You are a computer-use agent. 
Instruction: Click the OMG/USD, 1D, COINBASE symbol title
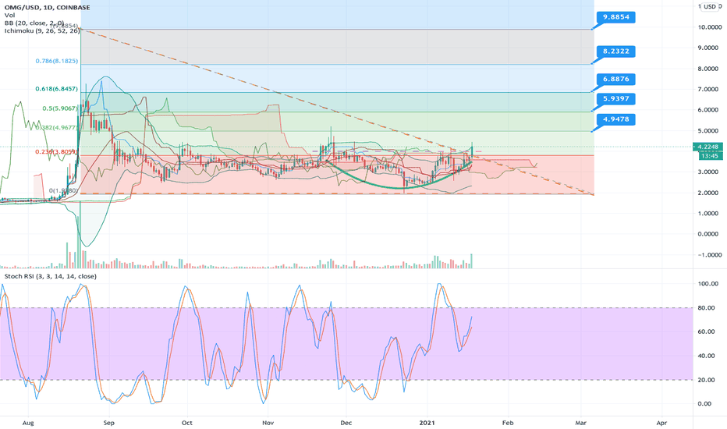click(x=48, y=8)
